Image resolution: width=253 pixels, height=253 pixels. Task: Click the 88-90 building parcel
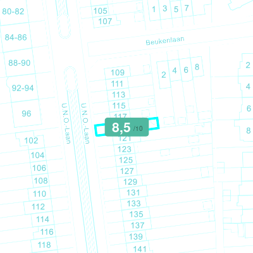coord(20,63)
